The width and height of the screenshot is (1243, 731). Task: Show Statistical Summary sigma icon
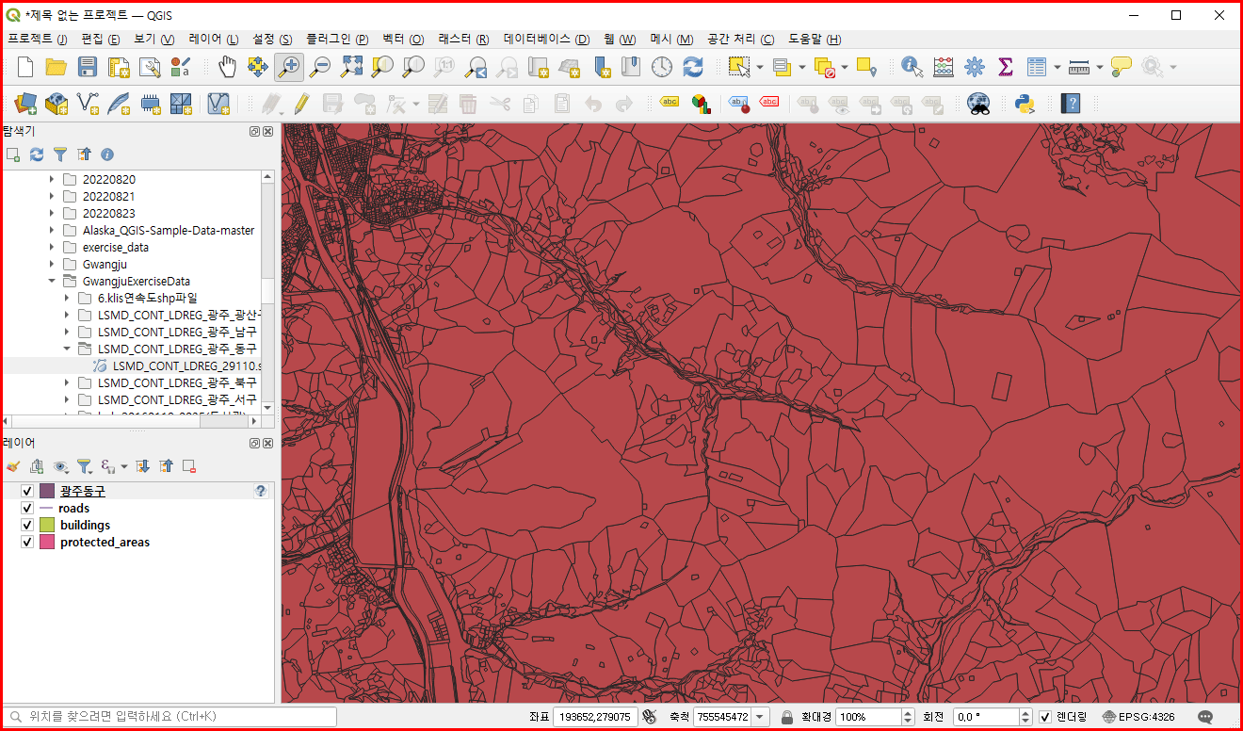tap(1005, 67)
